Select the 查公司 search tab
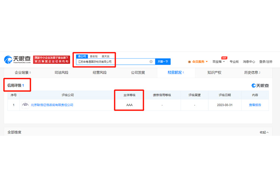Image resolution: width=280 pixels, height=187 pixels. pyautogui.click(x=82, y=56)
